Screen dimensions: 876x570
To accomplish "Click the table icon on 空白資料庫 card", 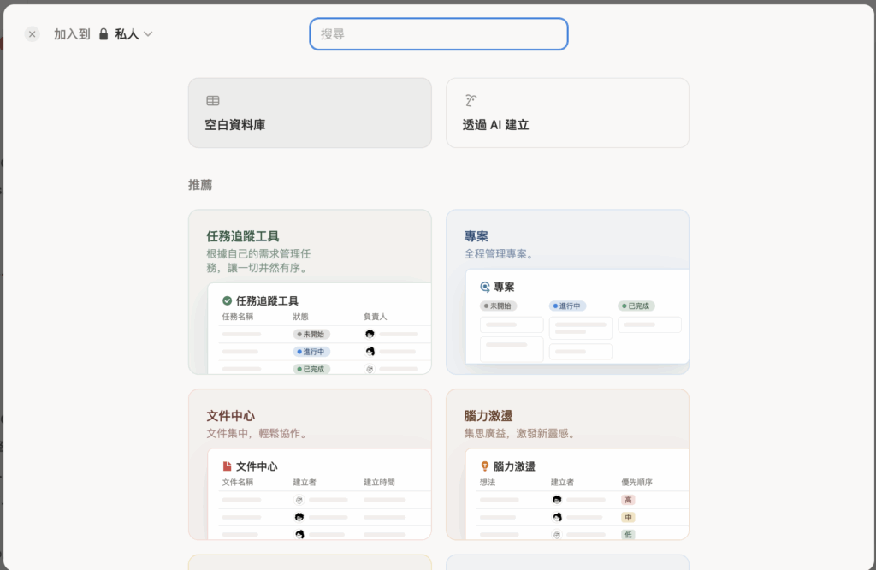I will tap(213, 100).
